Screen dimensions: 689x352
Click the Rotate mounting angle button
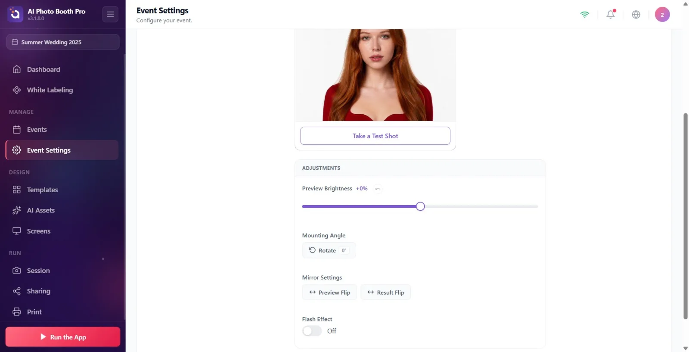tap(329, 250)
